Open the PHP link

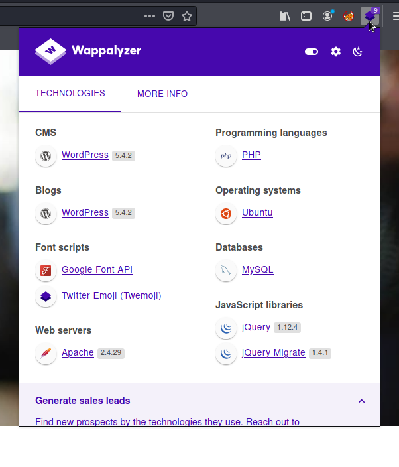point(251,155)
